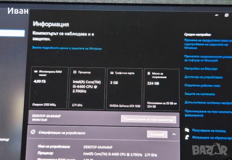Screen dimensions: 232x160
Task: Click the info icon beside device specifications
Action: click(33, 132)
